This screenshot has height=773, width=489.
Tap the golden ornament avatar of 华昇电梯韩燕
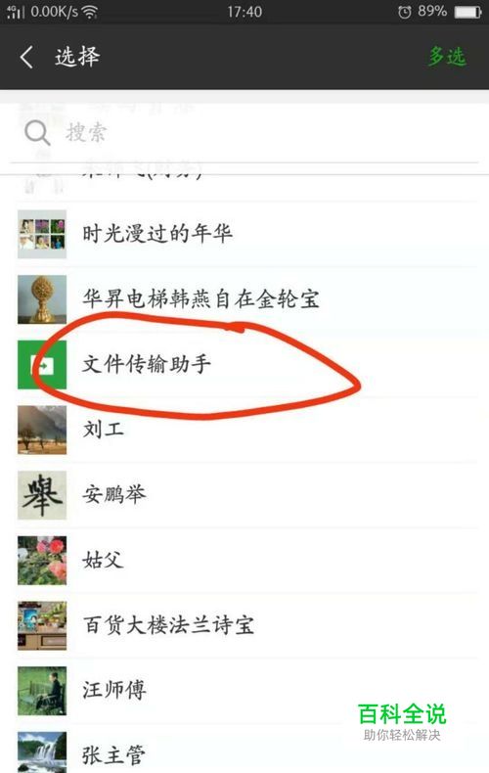42,299
